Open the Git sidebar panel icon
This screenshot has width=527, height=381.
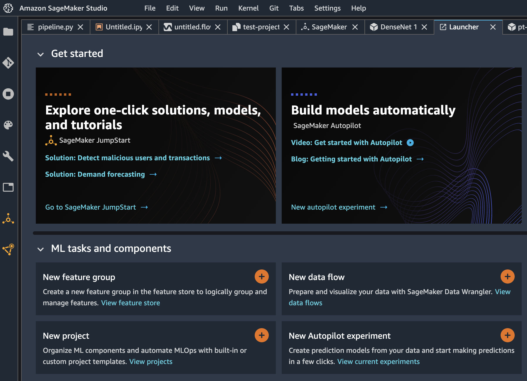[x=8, y=63]
